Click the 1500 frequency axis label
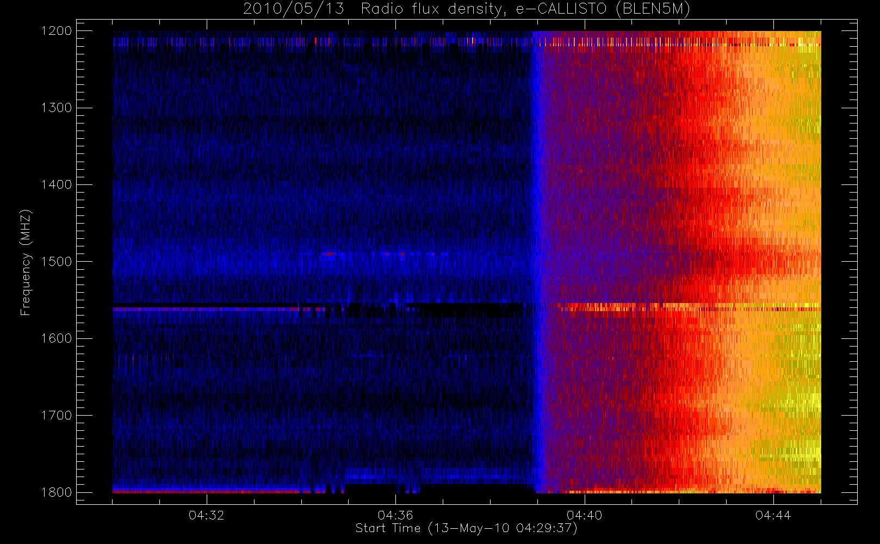This screenshot has height=544, width=880. point(57,262)
